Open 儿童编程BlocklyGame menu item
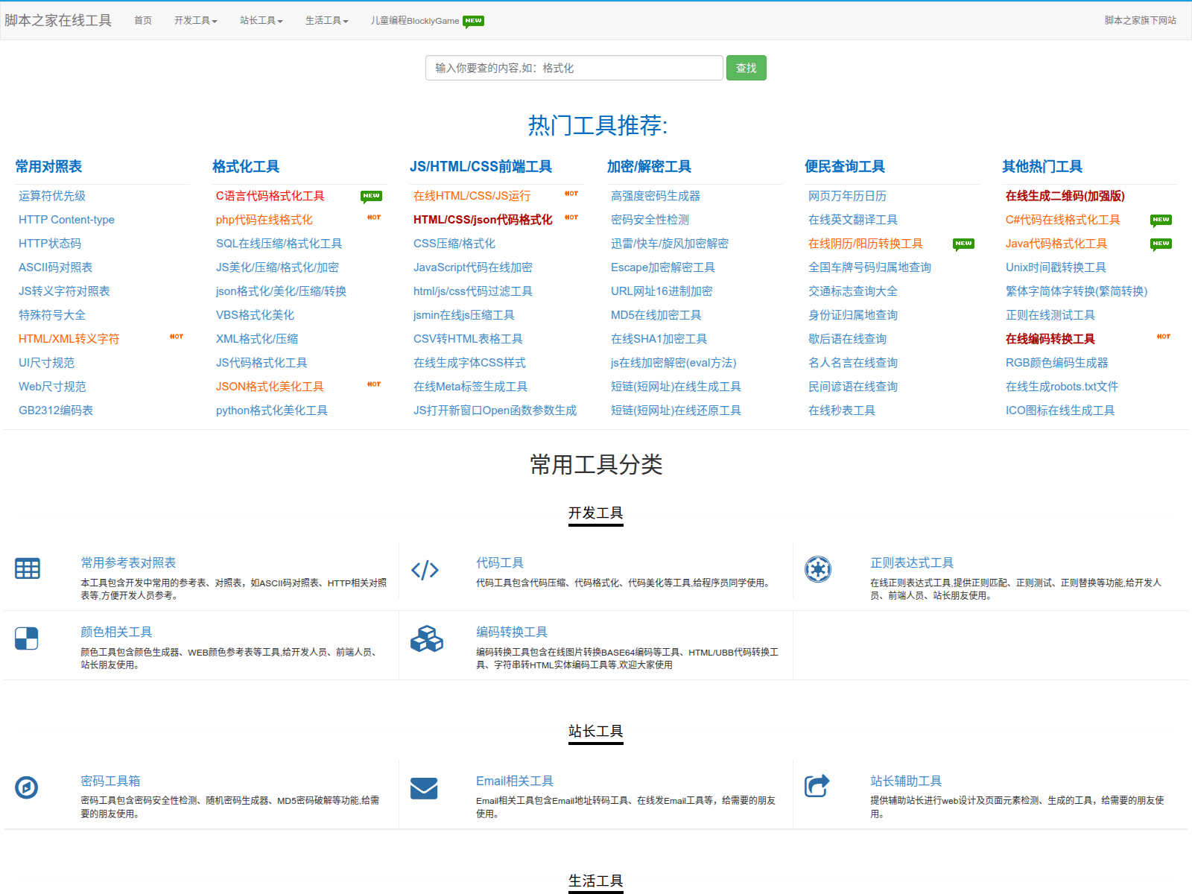The width and height of the screenshot is (1192, 894). point(415,21)
